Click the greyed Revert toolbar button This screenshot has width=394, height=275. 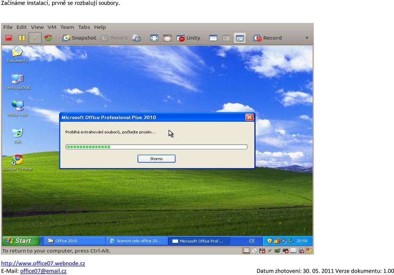tap(115, 38)
